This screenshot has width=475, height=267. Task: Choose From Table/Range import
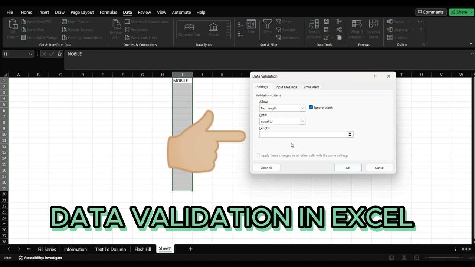(x=39, y=37)
